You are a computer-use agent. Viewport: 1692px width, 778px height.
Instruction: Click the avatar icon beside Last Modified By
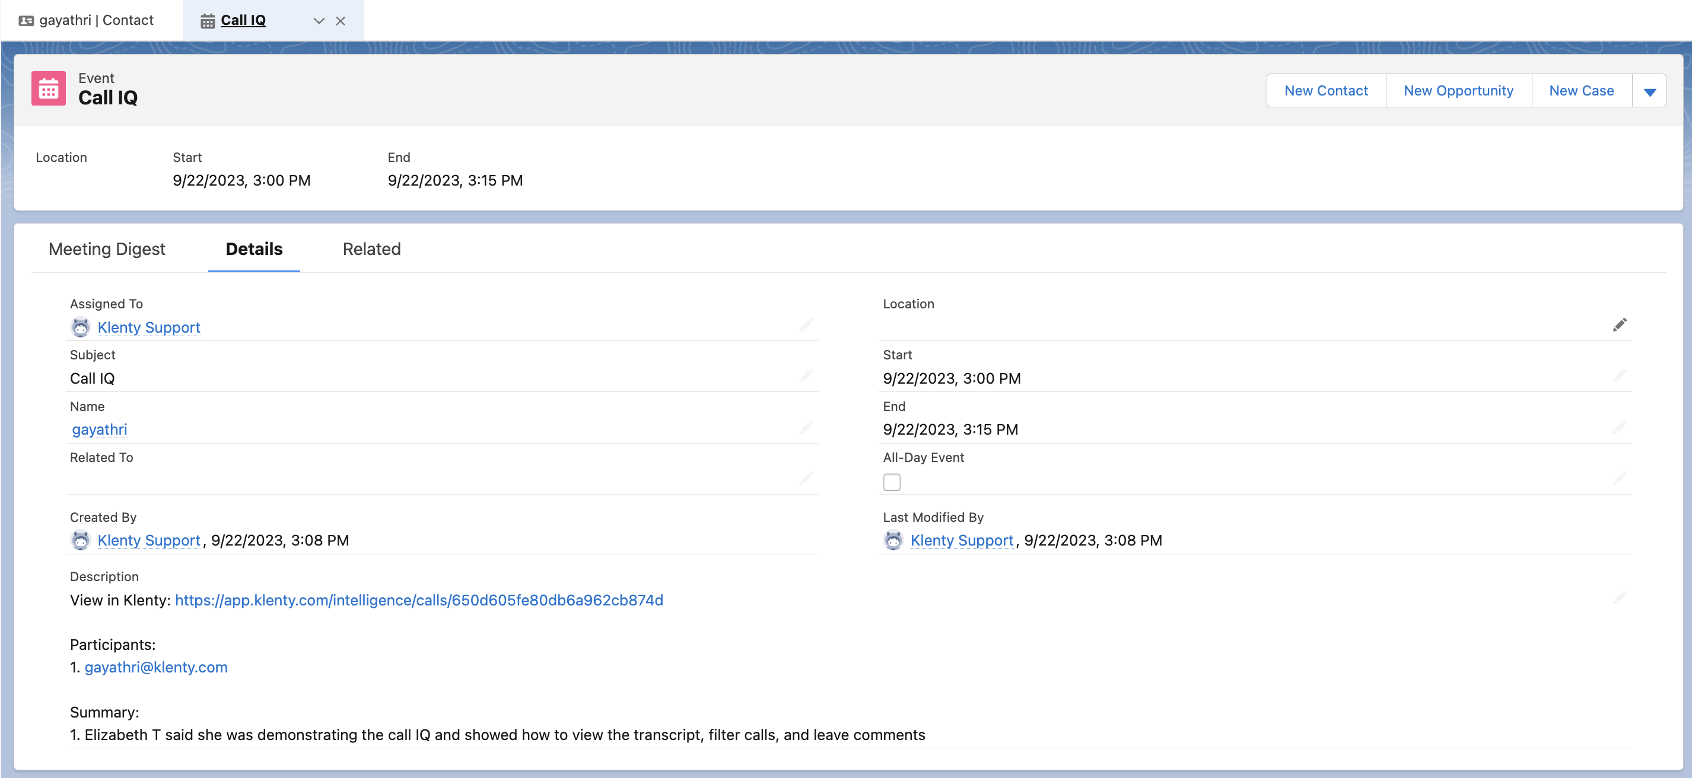point(893,540)
